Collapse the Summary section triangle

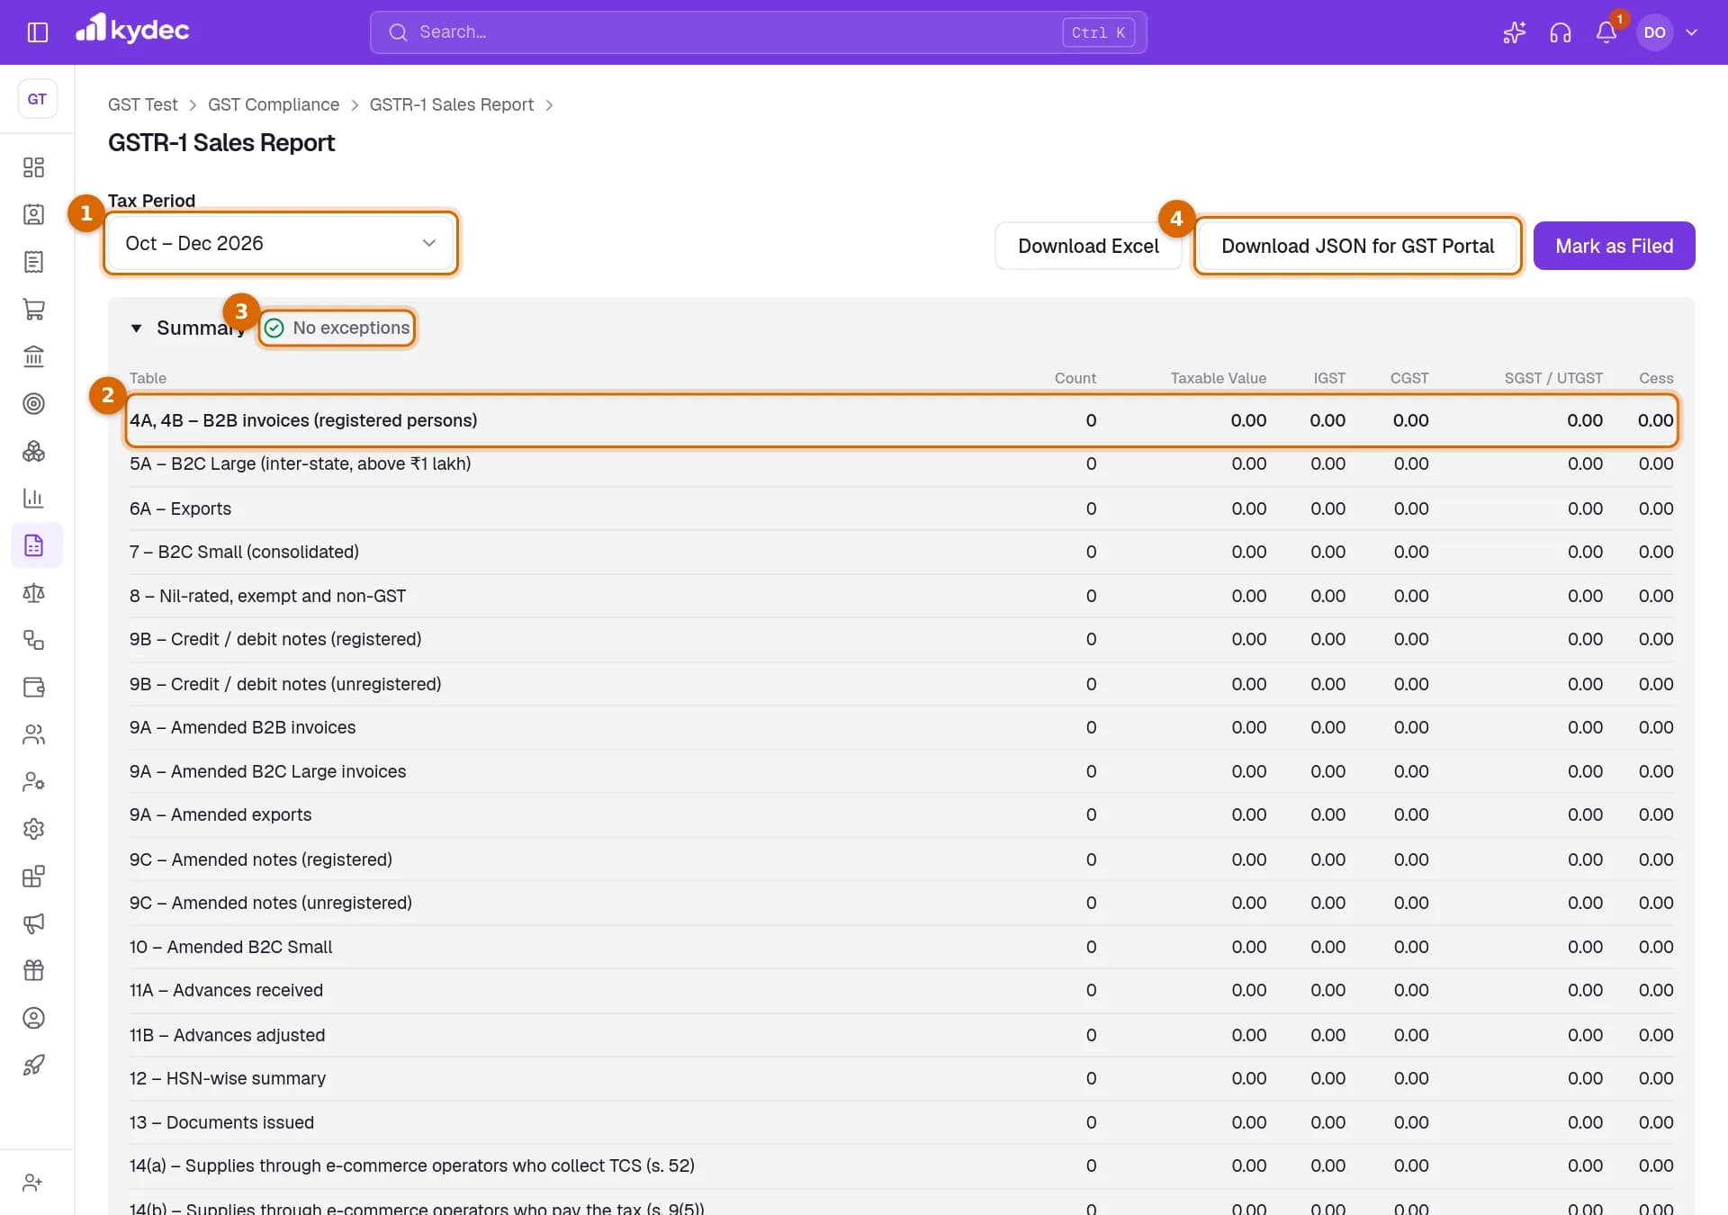tap(136, 328)
